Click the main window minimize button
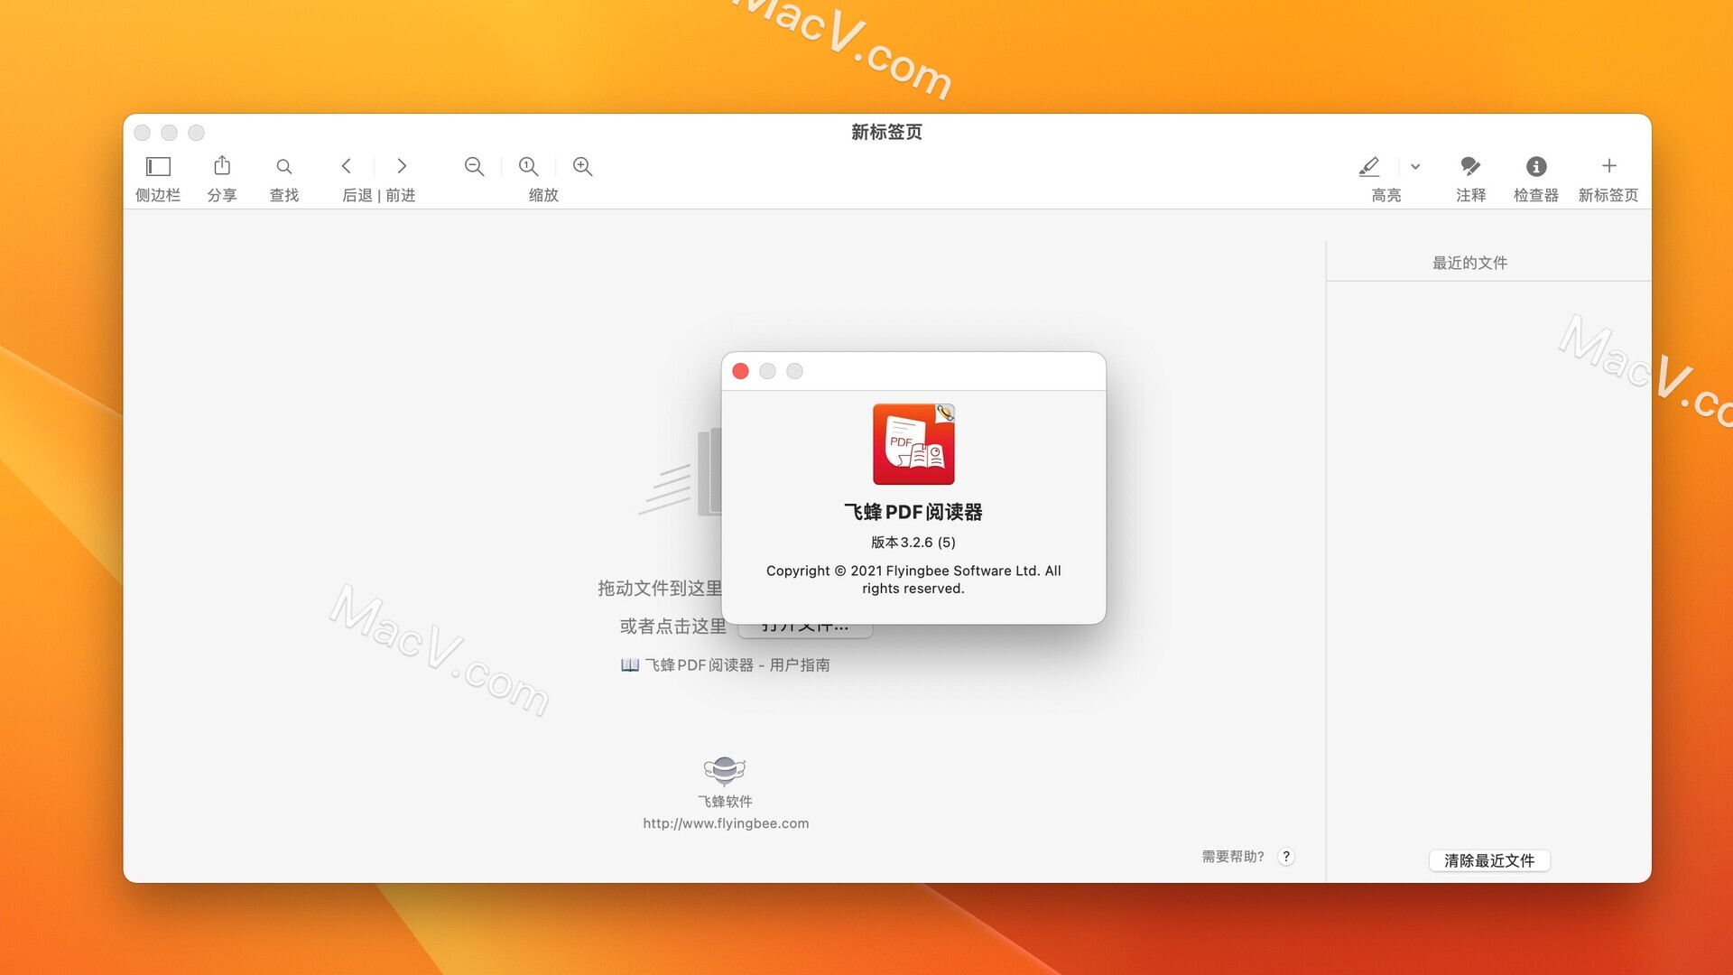The height and width of the screenshot is (975, 1733). point(169,133)
